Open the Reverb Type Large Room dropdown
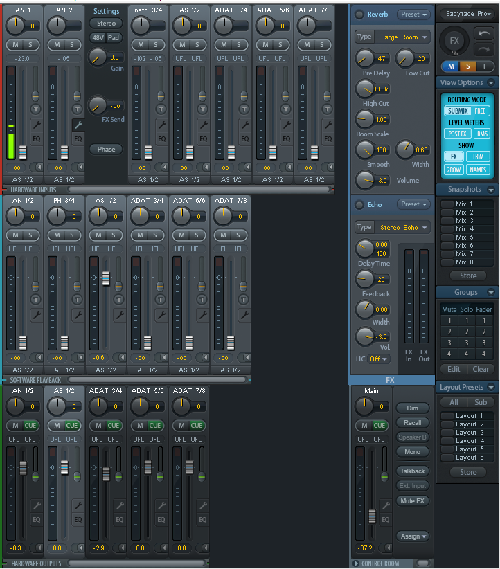Image resolution: width=500 pixels, height=569 pixels. tap(404, 37)
